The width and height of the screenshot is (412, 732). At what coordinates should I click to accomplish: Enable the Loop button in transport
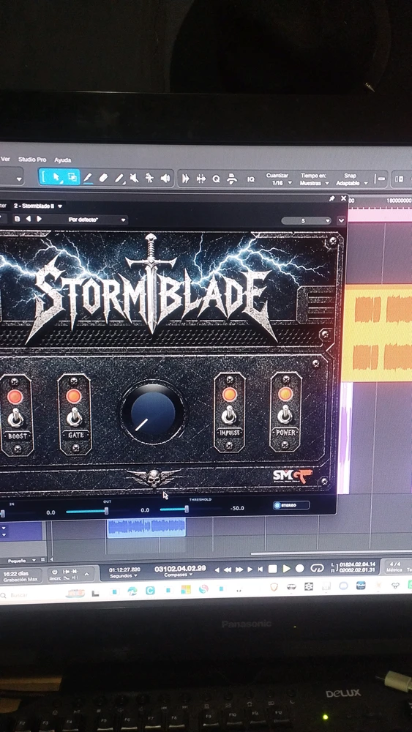[317, 568]
